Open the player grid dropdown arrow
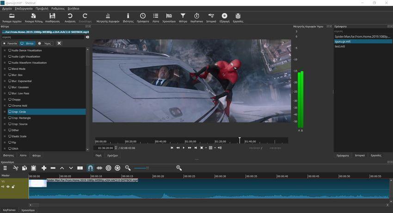The width and height of the screenshot is (393, 213). [x=215, y=148]
